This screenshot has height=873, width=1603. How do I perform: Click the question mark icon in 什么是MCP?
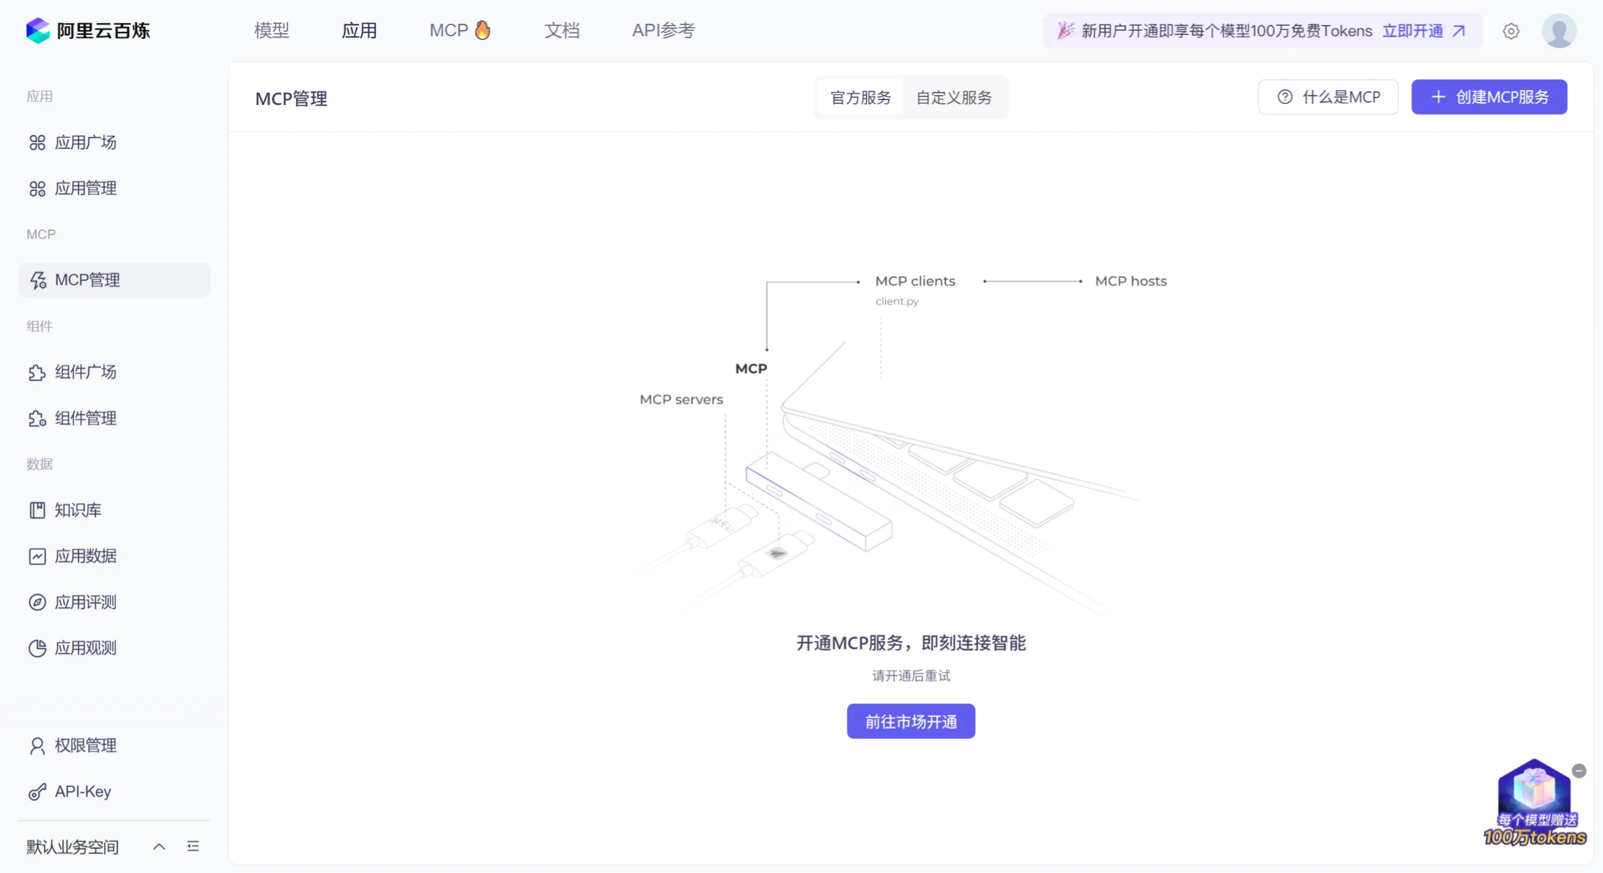point(1285,97)
